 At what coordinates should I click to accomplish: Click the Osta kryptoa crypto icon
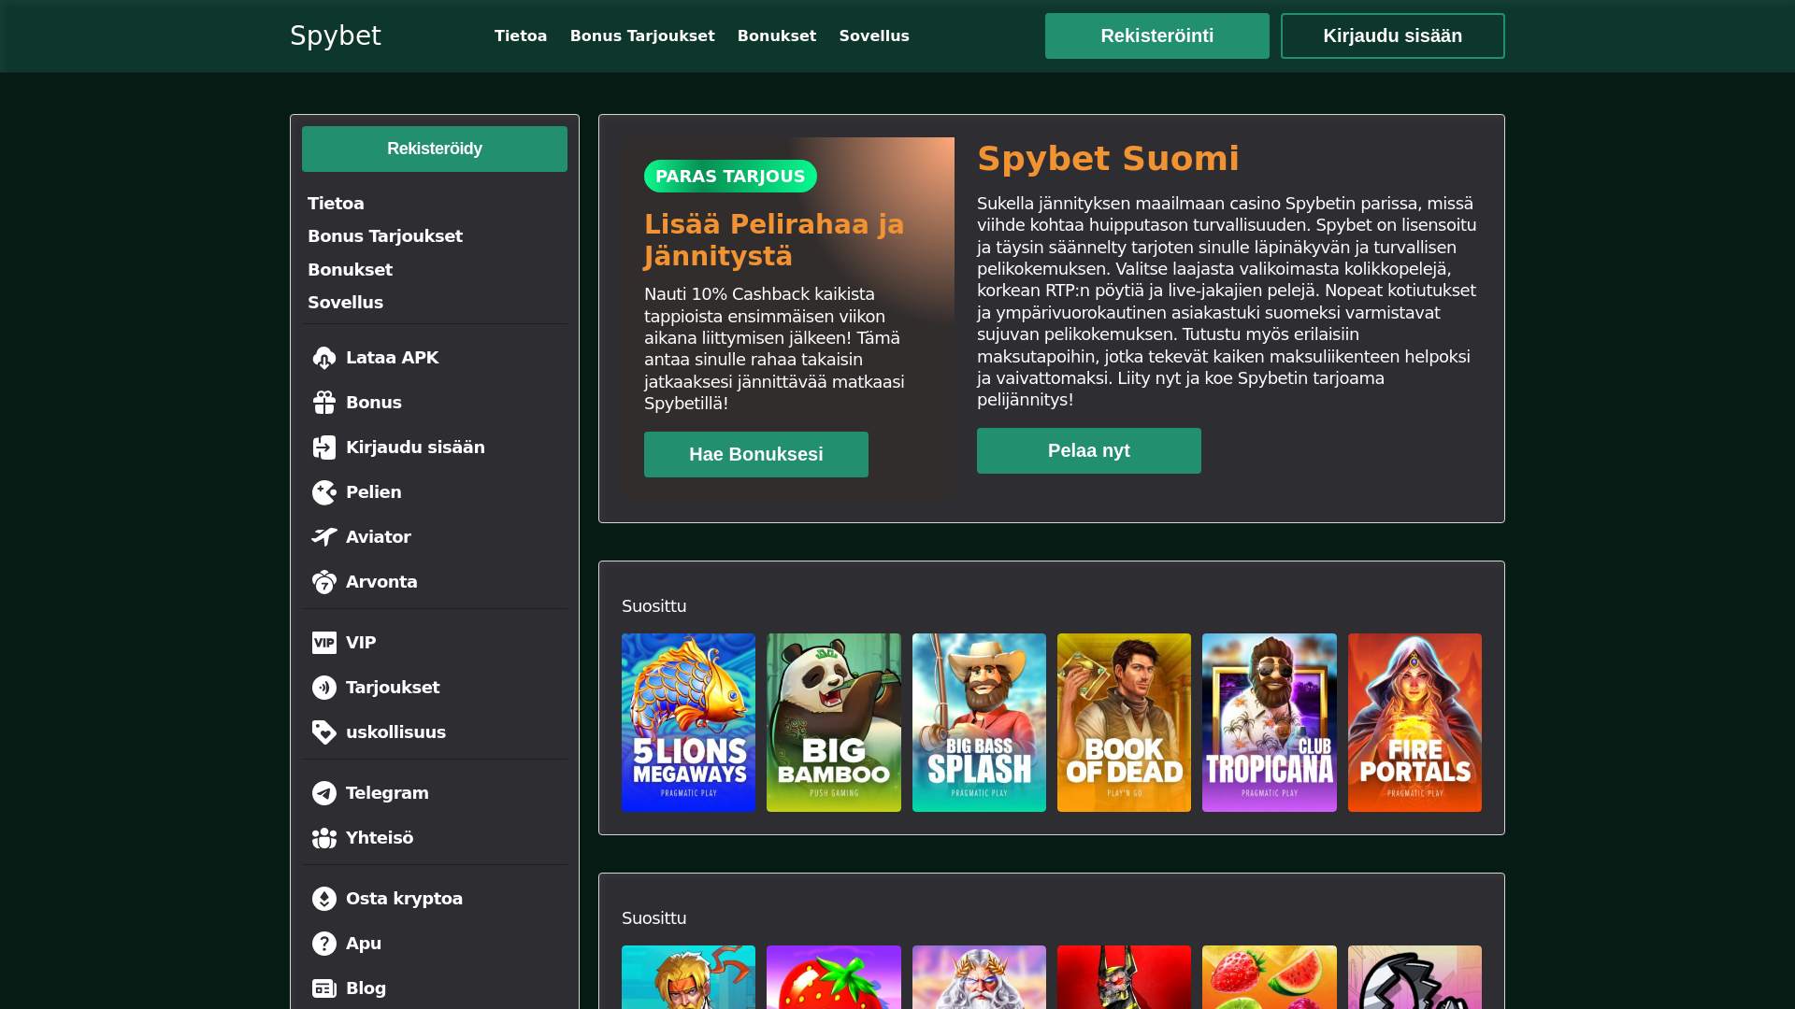[x=324, y=899]
